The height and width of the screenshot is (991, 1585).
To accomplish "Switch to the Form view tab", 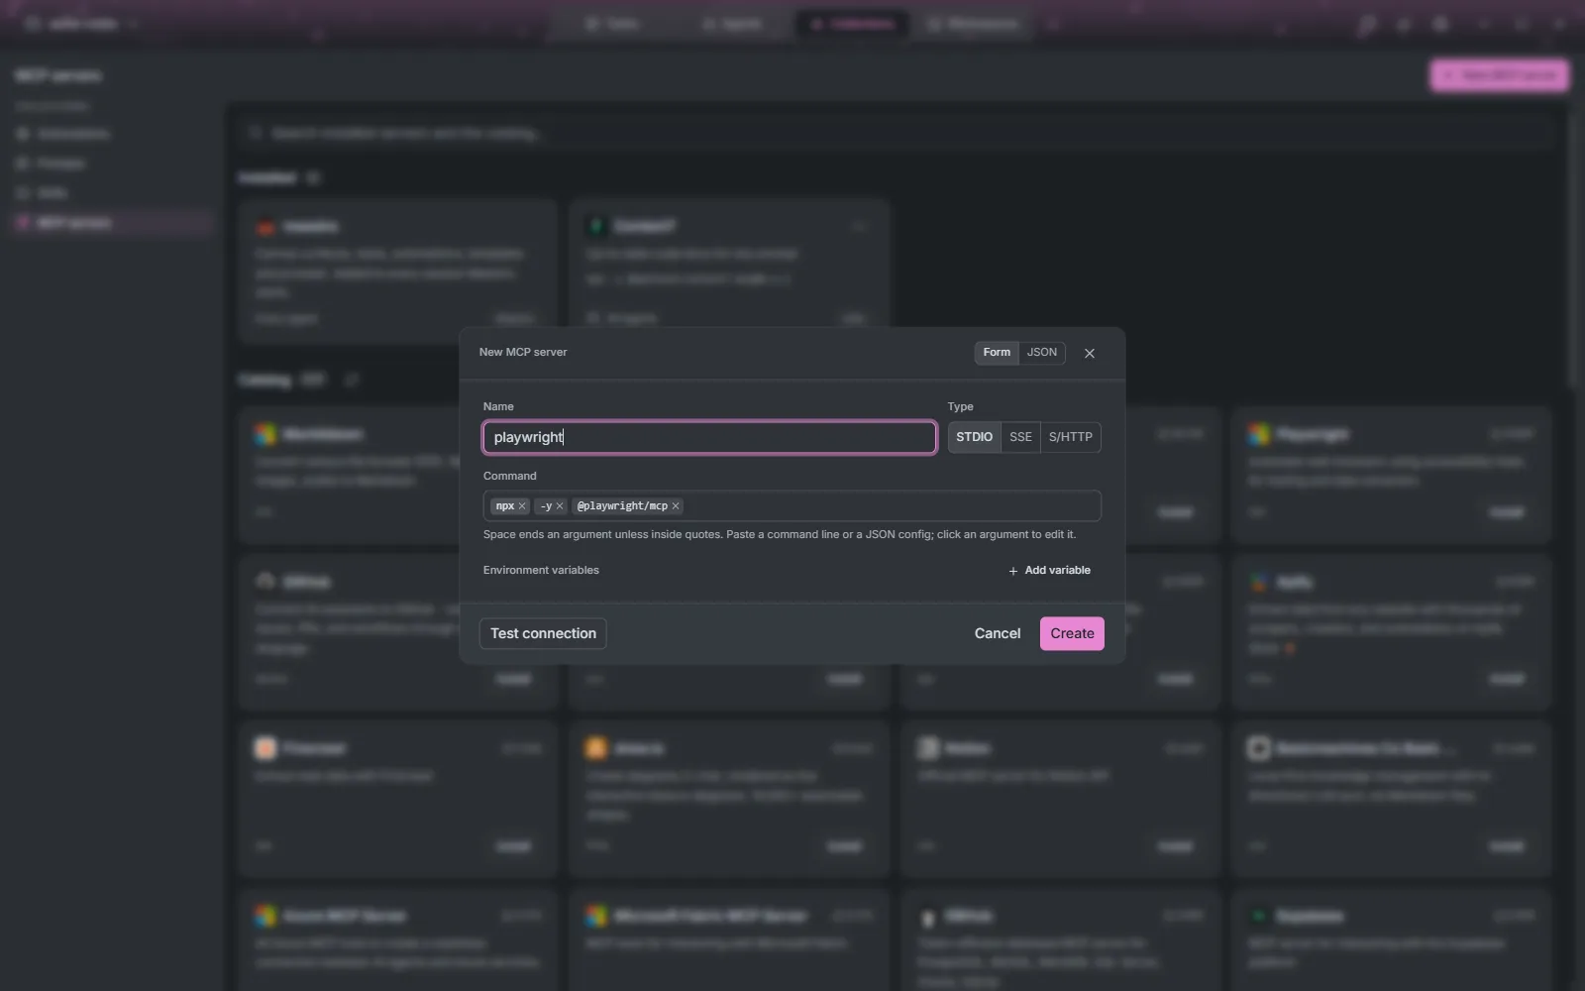I will (997, 353).
